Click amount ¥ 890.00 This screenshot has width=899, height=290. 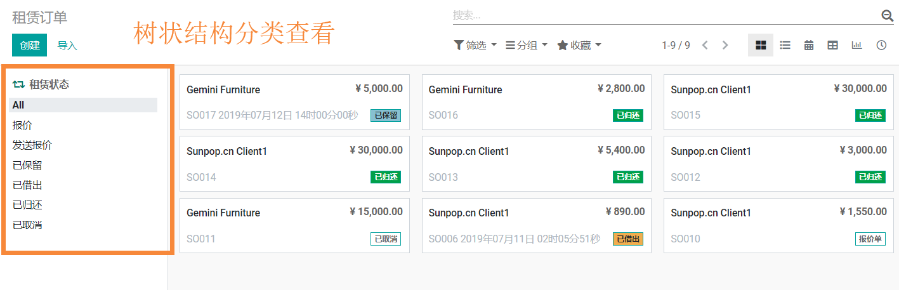625,212
